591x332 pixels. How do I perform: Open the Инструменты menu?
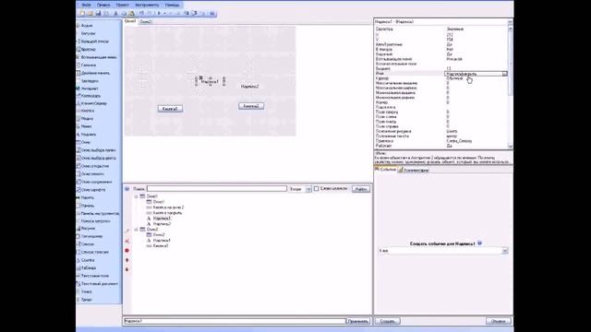[x=147, y=5]
